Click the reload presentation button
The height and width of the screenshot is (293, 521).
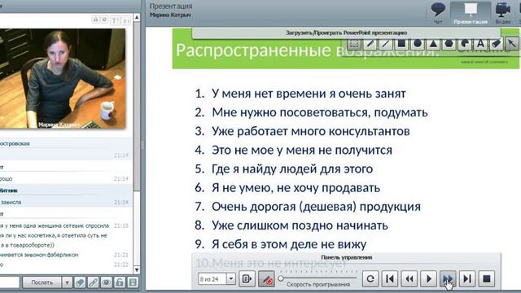370,278
